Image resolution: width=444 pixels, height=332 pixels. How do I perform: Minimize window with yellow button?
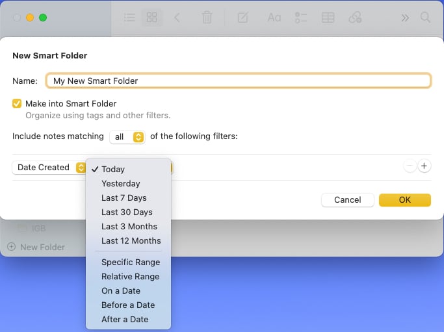click(x=30, y=18)
